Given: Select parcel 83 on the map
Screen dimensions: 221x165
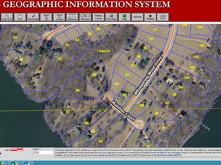Looking at the screenshot, I should 125,95.
